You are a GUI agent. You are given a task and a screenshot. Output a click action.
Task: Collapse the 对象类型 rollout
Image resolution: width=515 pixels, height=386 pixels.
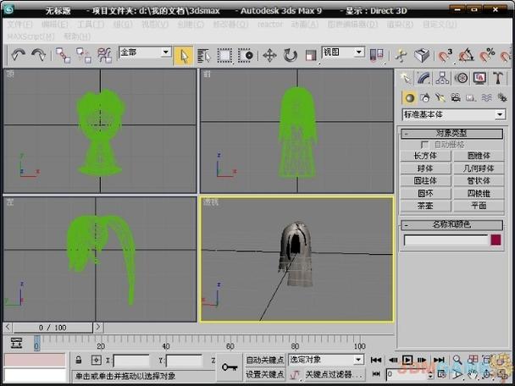coord(451,134)
